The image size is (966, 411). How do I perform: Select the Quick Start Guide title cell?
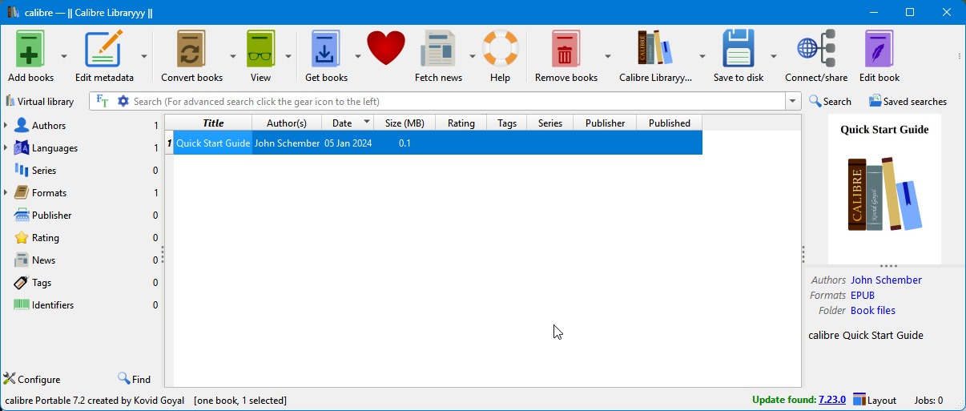(x=213, y=143)
